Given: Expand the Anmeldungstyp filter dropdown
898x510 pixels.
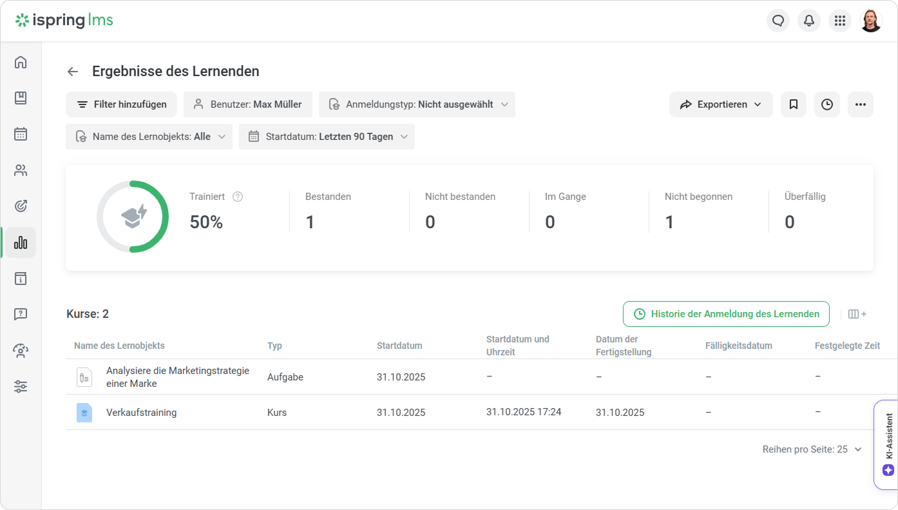Looking at the screenshot, I should [417, 104].
